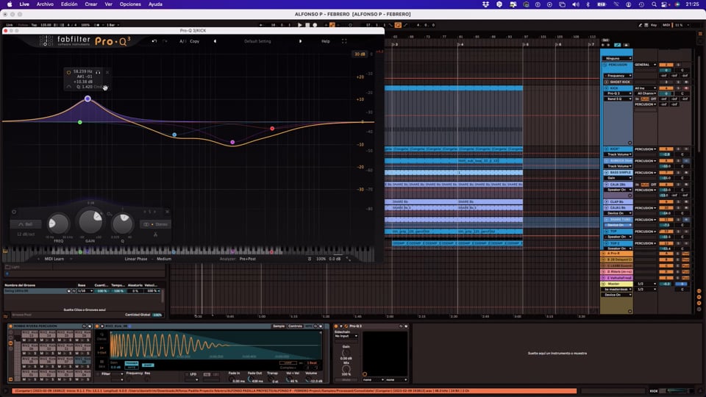Toggle the Key map mode button

pyautogui.click(x=654, y=25)
